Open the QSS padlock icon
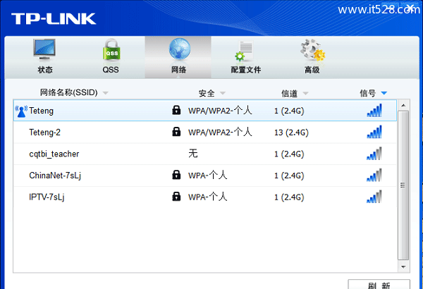The height and width of the screenshot is (289, 423). (x=111, y=50)
